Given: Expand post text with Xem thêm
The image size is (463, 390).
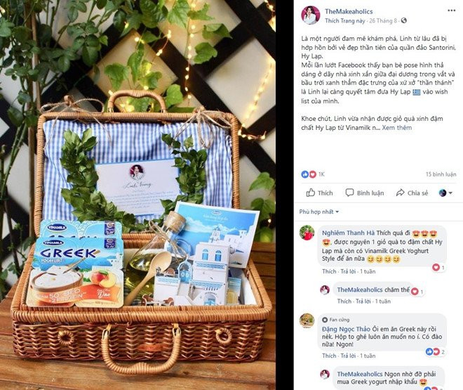Looking at the screenshot, I should (396, 128).
